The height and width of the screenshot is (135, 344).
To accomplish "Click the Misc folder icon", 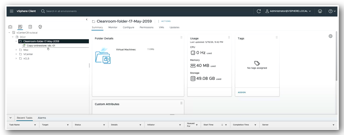I will click(x=21, y=50).
